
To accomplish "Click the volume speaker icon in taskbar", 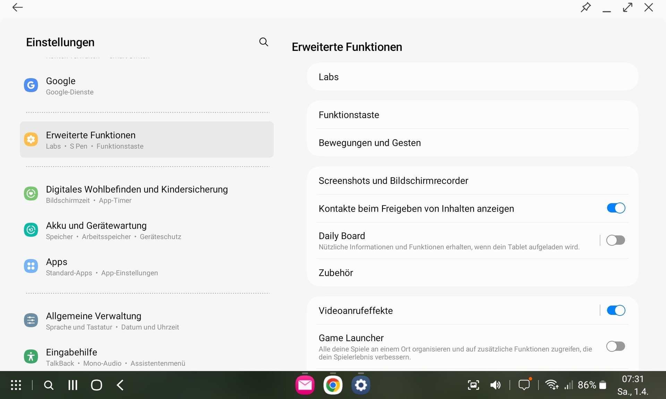I will pos(495,385).
